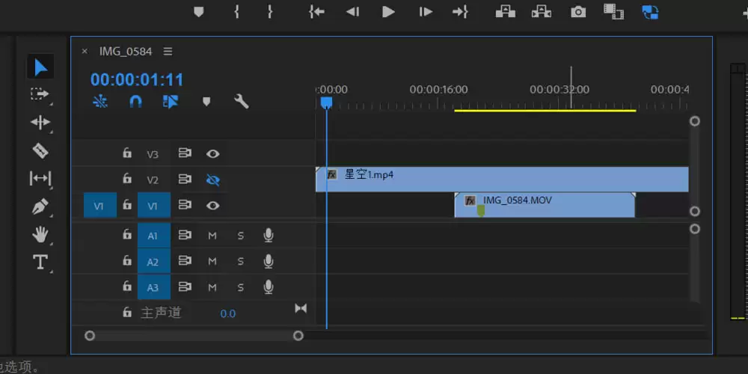Select the Pen tool

(x=40, y=207)
